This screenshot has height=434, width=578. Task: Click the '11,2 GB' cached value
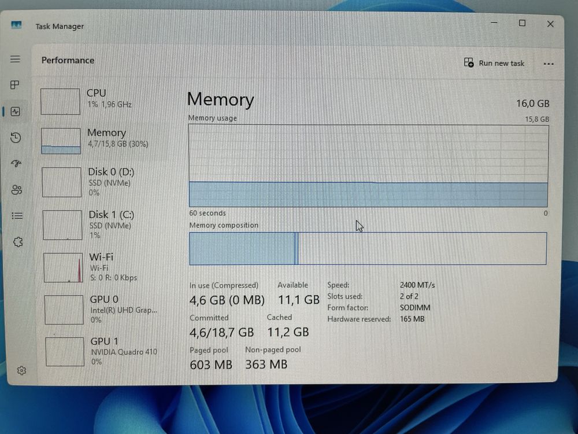(x=288, y=332)
